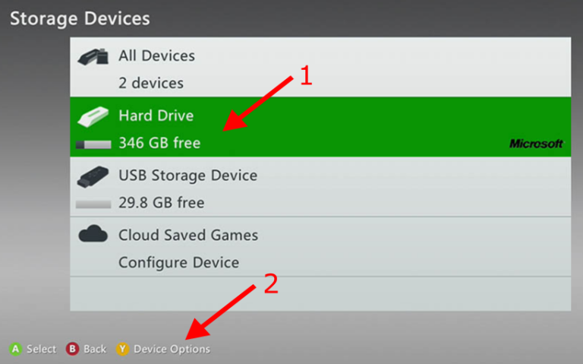Click the Hard Drive storage usage bar
The image size is (583, 364).
tap(93, 144)
